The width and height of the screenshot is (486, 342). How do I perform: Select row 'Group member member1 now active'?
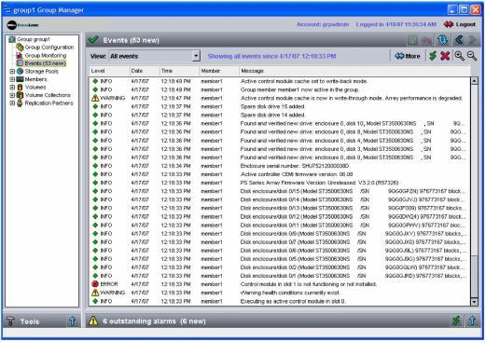pos(280,89)
